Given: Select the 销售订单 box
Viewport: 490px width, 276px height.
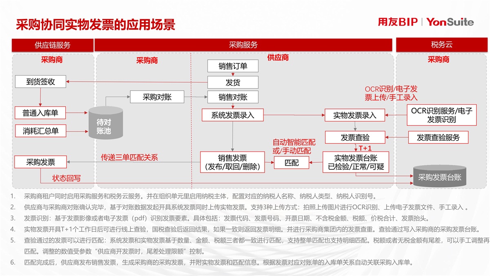Looking at the screenshot, I should click(x=233, y=66).
